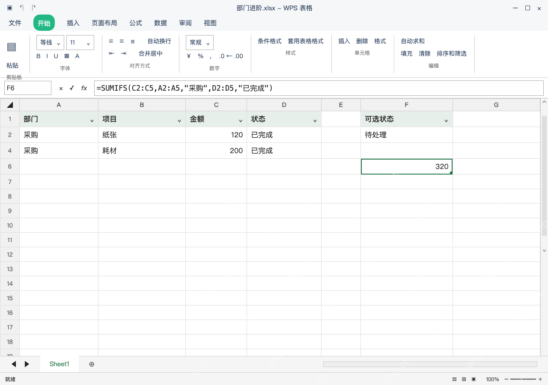The width and height of the screenshot is (548, 385).
Task: Open filter dropdown for 可选状态 column
Action: tap(446, 121)
